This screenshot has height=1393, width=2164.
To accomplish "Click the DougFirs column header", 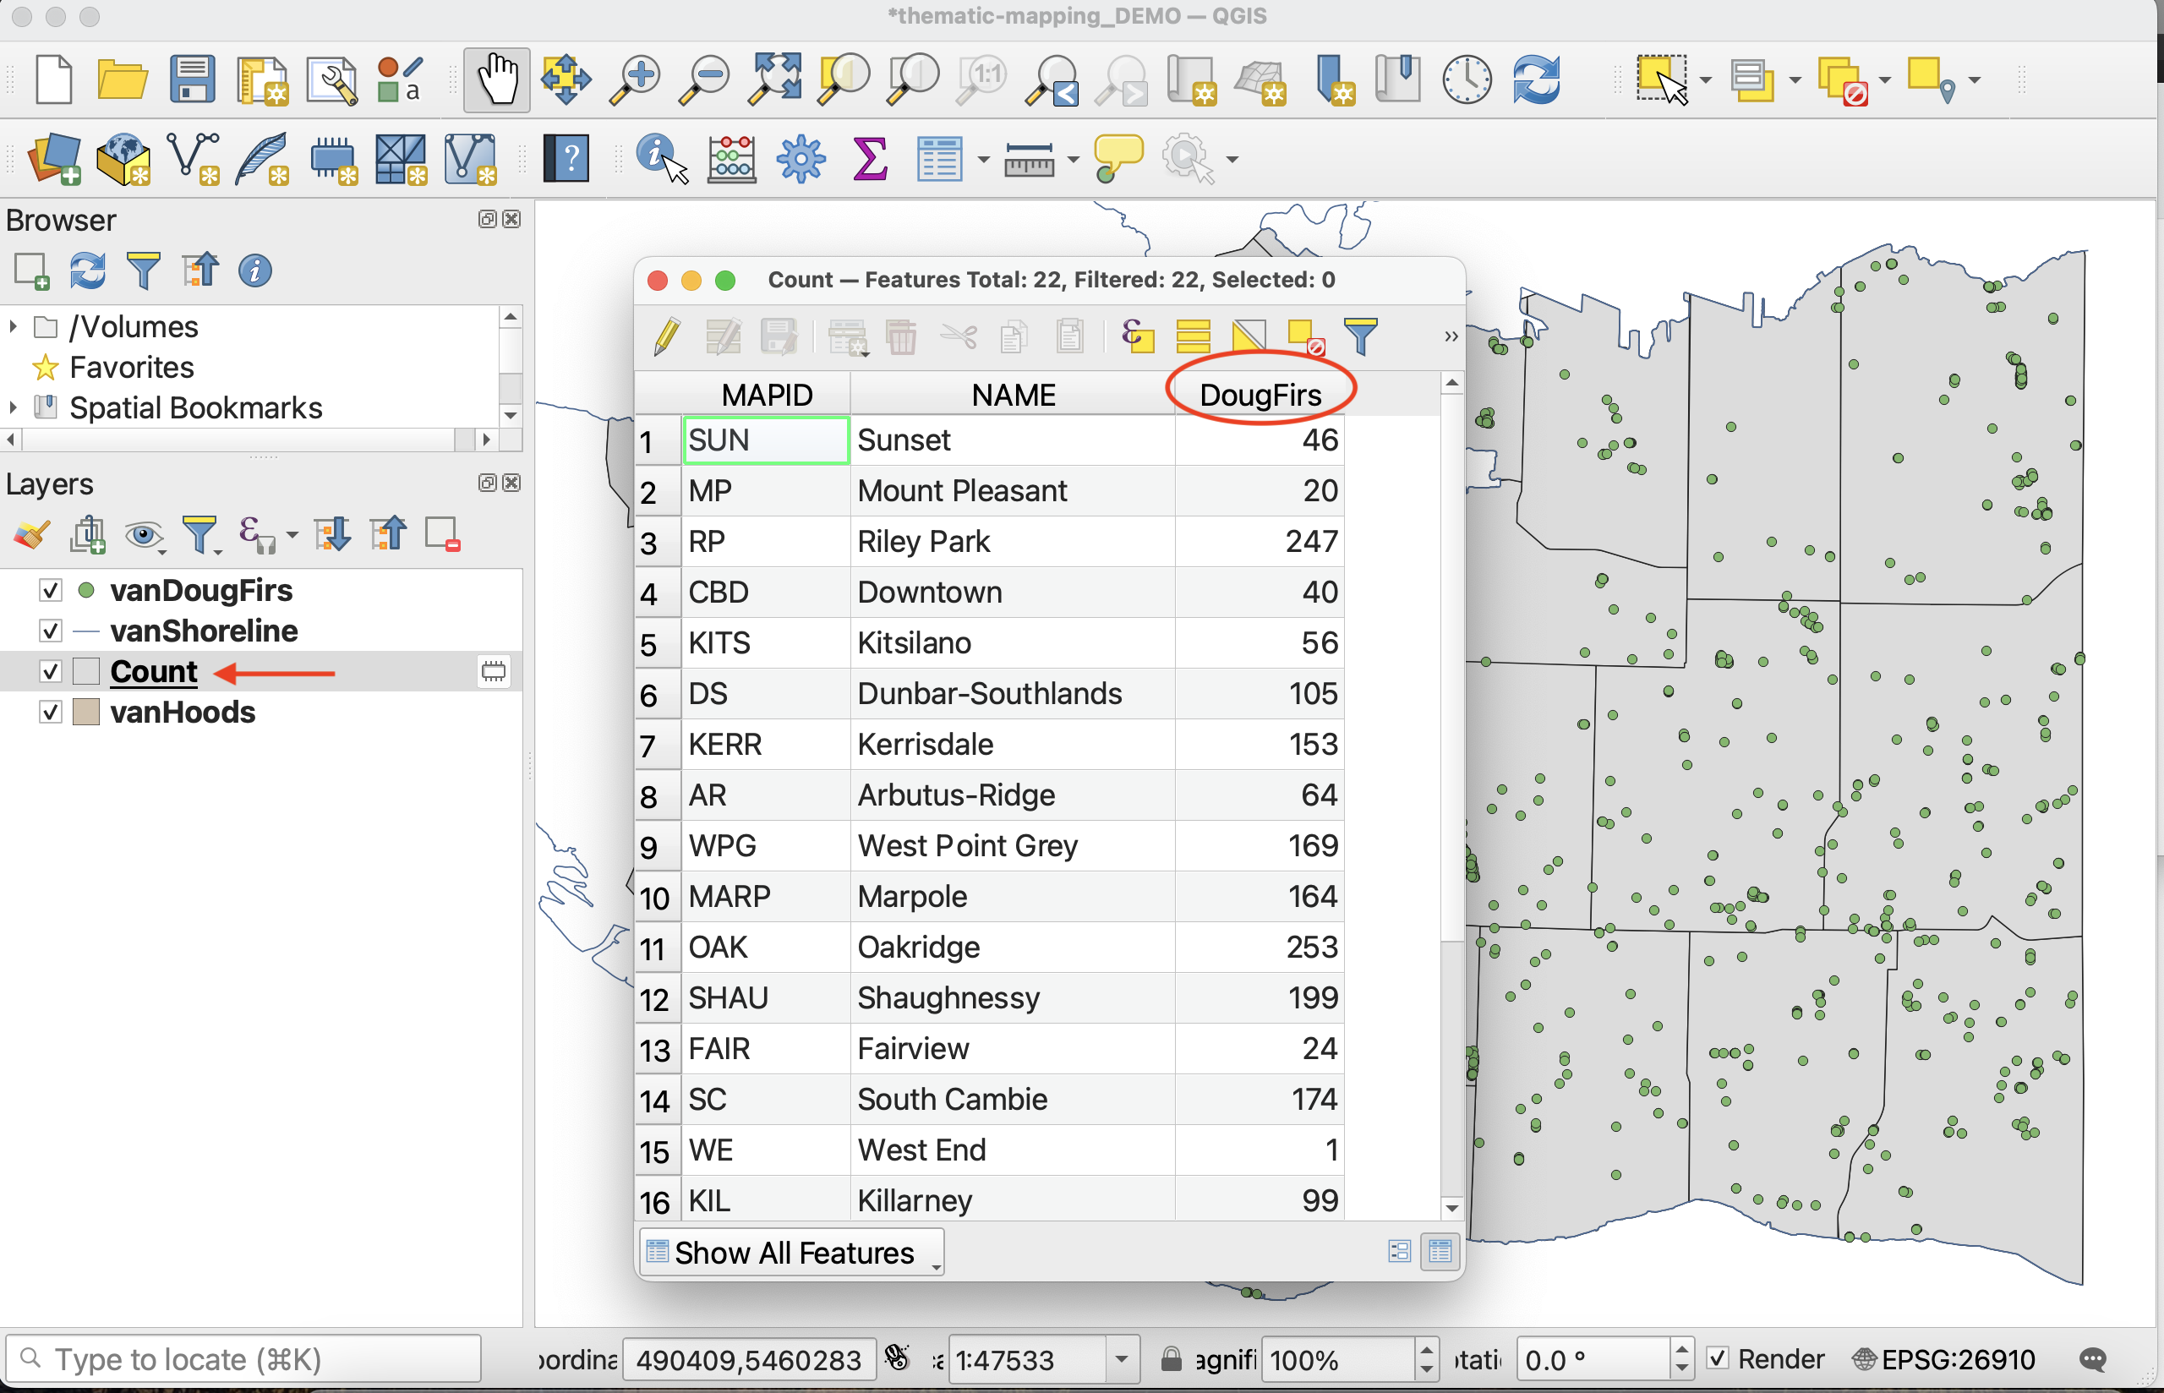I will [1260, 396].
